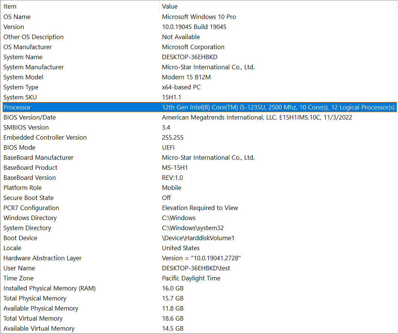398x334 pixels.
Task: Click the highlighted Processor row label
Action: click(x=17, y=107)
